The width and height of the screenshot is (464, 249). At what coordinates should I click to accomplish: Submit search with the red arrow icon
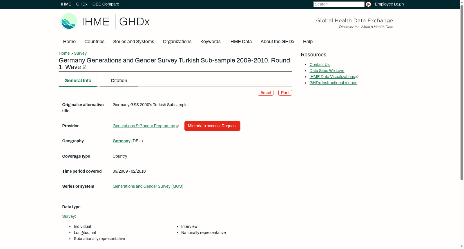pos(368,4)
